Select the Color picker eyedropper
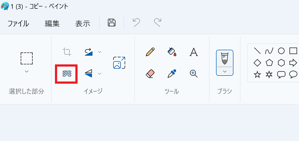Screen dimensions: 299x141 coord(172,73)
